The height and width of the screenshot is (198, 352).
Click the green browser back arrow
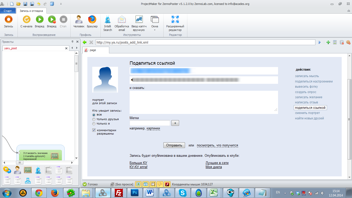[85, 42]
